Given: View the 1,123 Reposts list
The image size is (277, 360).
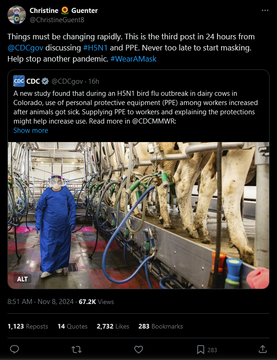Looking at the screenshot, I should coord(28,326).
